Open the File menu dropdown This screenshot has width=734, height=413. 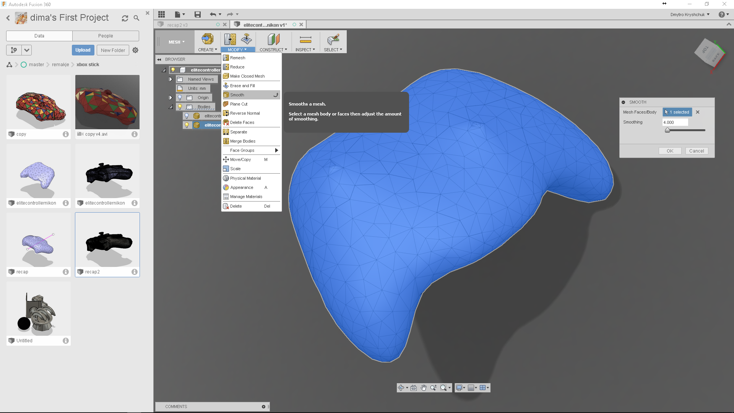coord(180,14)
